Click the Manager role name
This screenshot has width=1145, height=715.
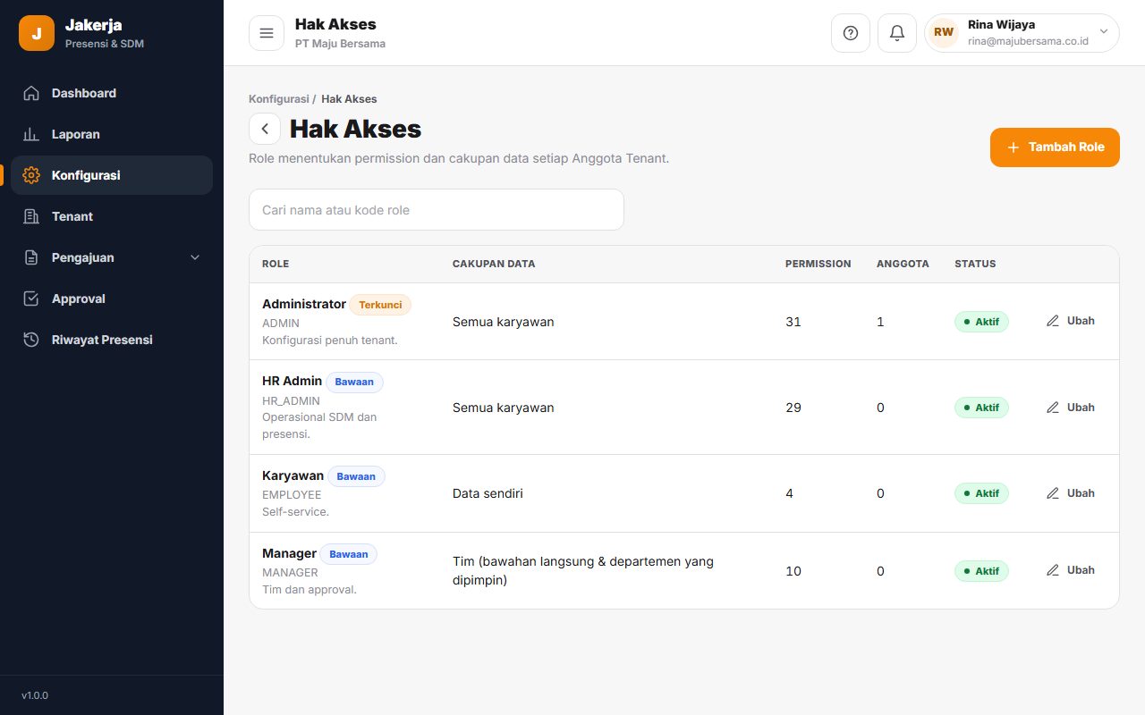tap(289, 553)
